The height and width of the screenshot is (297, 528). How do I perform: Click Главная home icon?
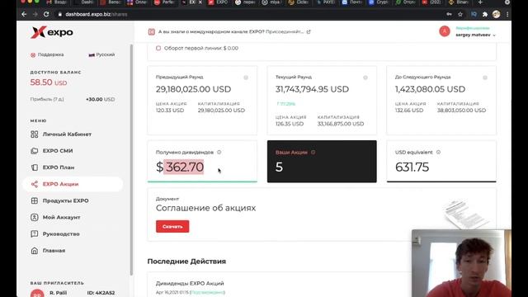click(35, 251)
